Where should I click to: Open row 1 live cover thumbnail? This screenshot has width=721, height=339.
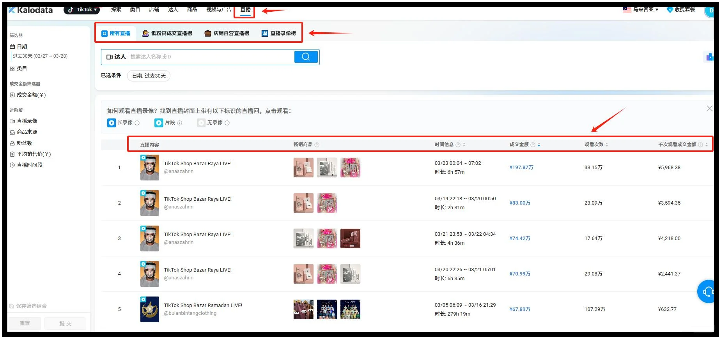(x=150, y=168)
